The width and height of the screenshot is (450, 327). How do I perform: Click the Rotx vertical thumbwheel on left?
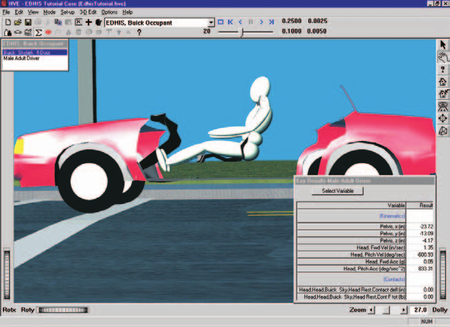(7, 275)
